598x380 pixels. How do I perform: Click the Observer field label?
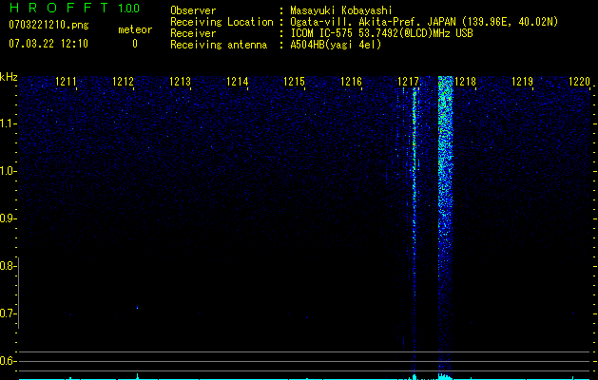pyautogui.click(x=193, y=10)
